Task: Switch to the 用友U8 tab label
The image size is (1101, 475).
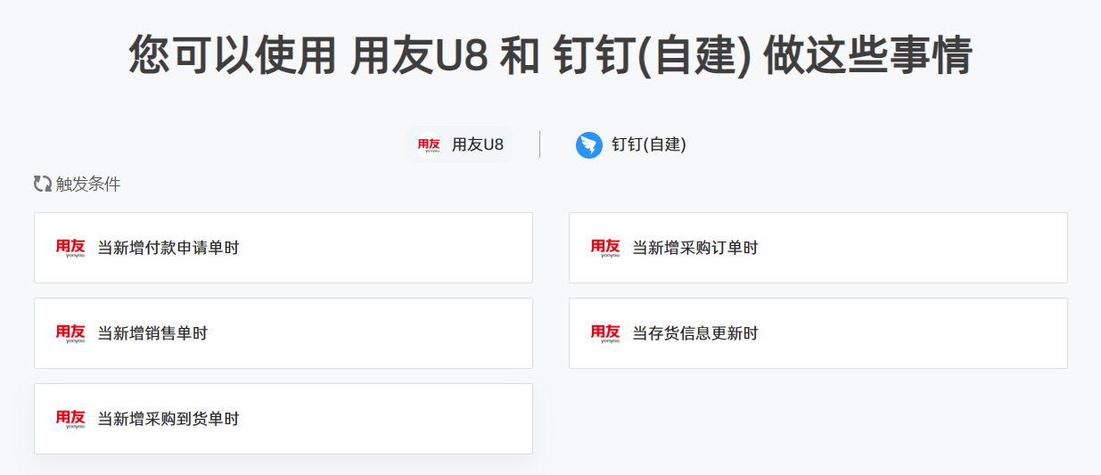Action: point(478,144)
